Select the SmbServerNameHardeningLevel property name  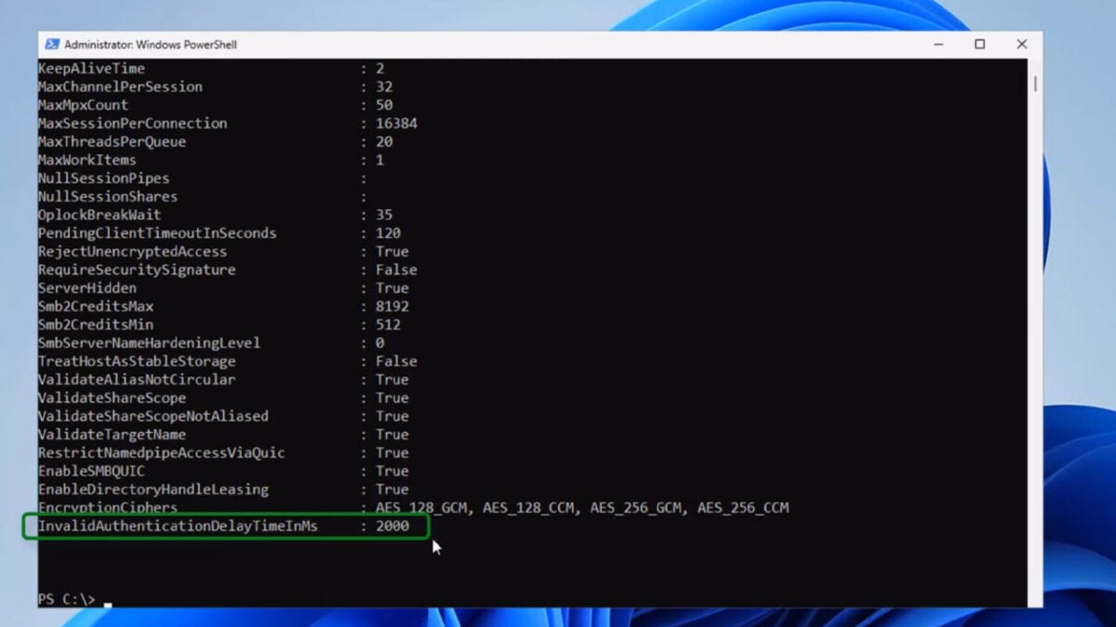[x=149, y=343]
